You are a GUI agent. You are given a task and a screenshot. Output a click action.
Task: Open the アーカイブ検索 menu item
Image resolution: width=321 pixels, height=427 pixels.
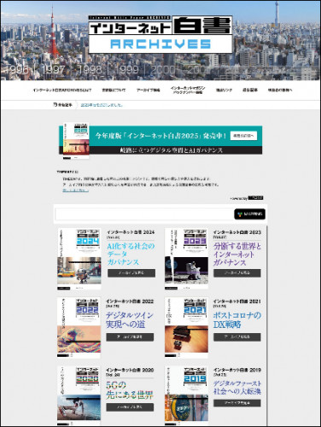[148, 91]
